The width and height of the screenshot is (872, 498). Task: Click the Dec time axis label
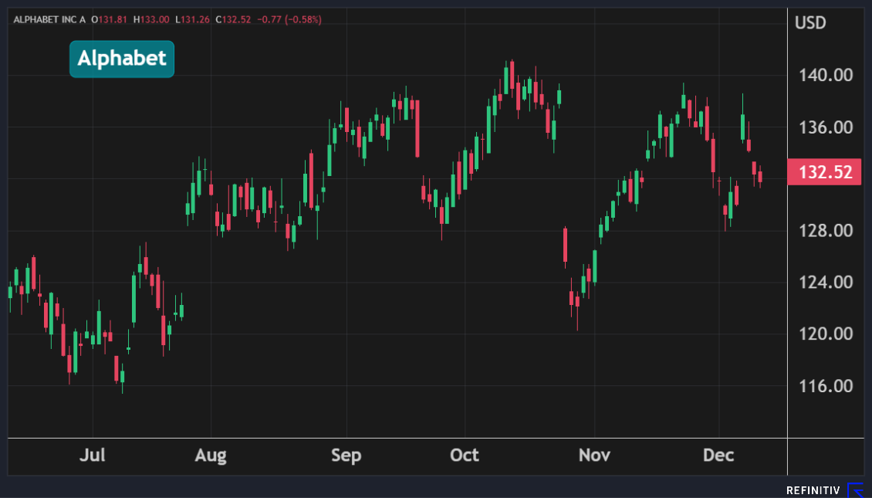tap(718, 456)
